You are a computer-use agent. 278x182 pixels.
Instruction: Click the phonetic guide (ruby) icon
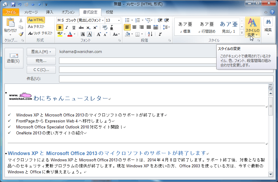click(112, 28)
